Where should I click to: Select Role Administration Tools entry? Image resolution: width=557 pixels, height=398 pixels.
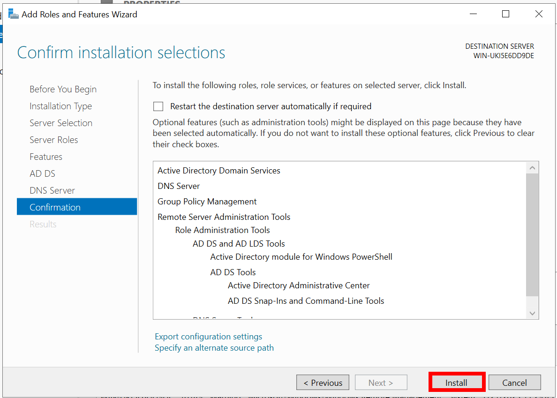pyautogui.click(x=222, y=230)
